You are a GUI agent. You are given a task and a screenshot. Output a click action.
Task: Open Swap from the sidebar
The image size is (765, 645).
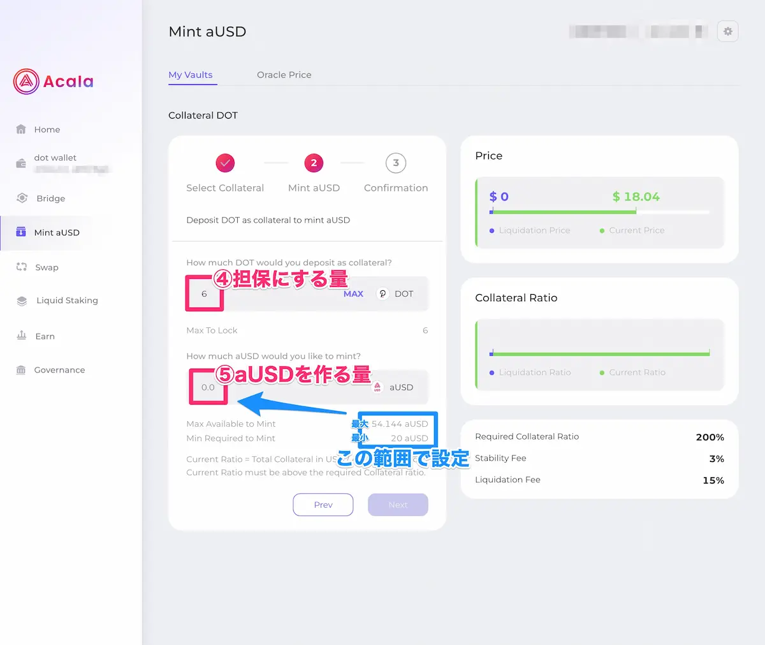tap(47, 267)
